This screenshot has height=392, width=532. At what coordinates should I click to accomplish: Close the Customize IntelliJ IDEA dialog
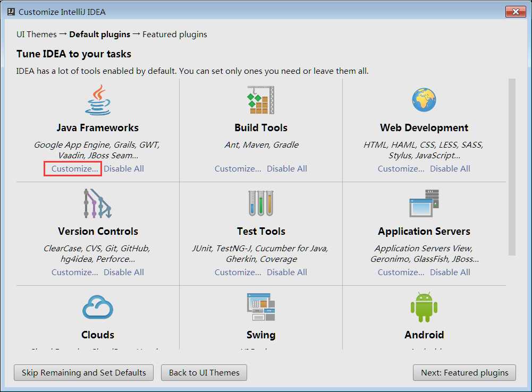click(x=516, y=12)
